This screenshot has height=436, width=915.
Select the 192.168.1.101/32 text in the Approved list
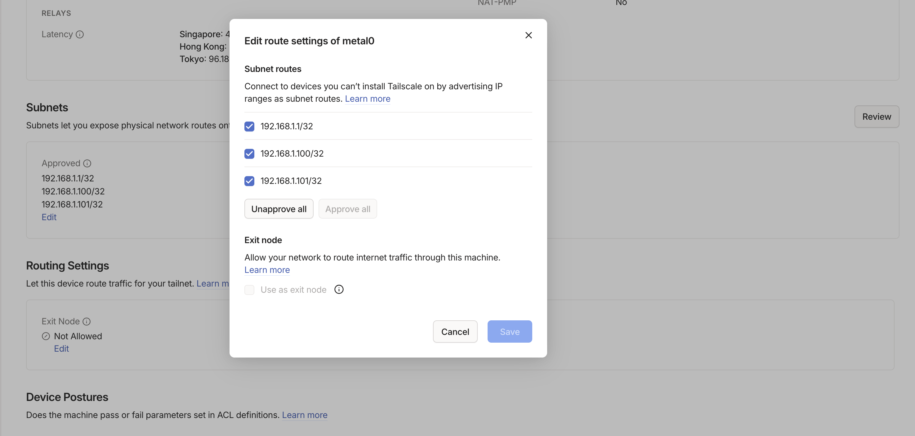[72, 204]
